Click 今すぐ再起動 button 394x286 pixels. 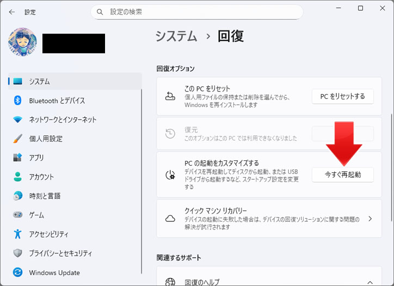coord(342,175)
